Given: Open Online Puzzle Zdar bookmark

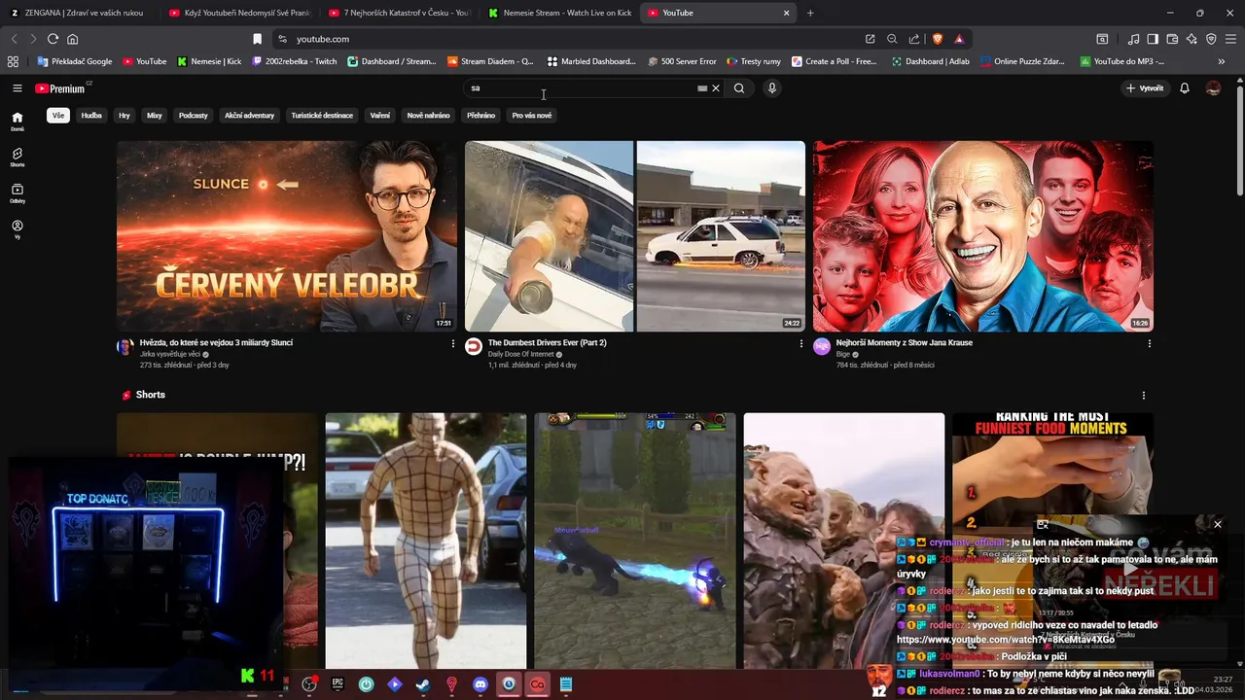Looking at the screenshot, I should tap(1022, 61).
